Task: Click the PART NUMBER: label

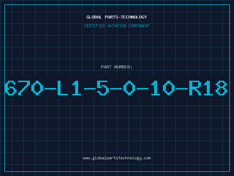Action: (x=117, y=67)
